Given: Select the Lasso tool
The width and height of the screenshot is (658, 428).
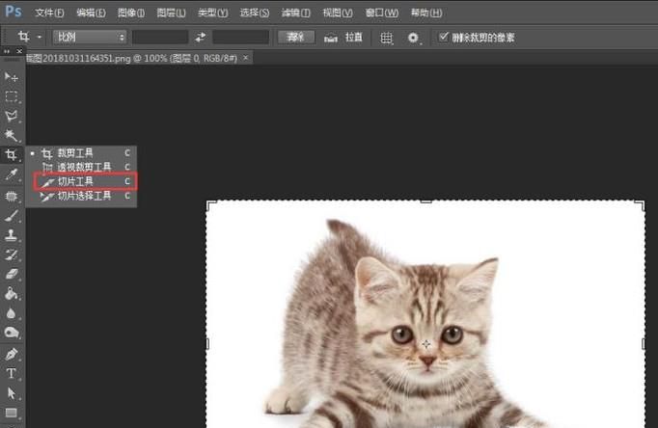Looking at the screenshot, I should click(12, 116).
